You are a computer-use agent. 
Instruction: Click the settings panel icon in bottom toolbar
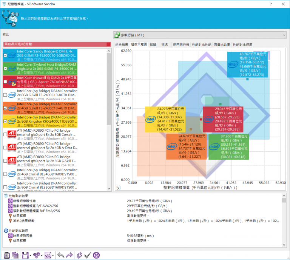pos(7,255)
